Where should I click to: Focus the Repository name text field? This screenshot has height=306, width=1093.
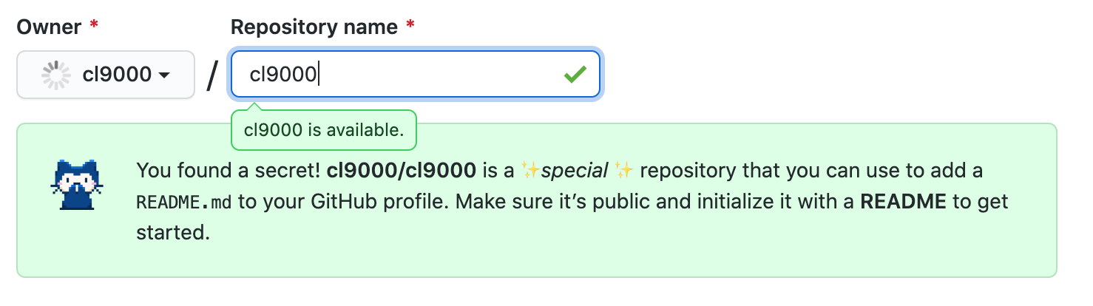click(416, 74)
